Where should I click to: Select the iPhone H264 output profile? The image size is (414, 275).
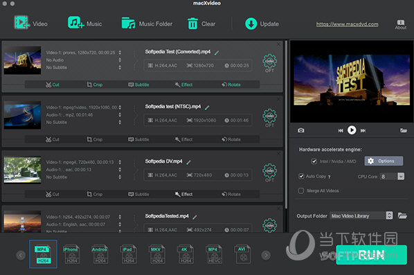[x=71, y=254]
